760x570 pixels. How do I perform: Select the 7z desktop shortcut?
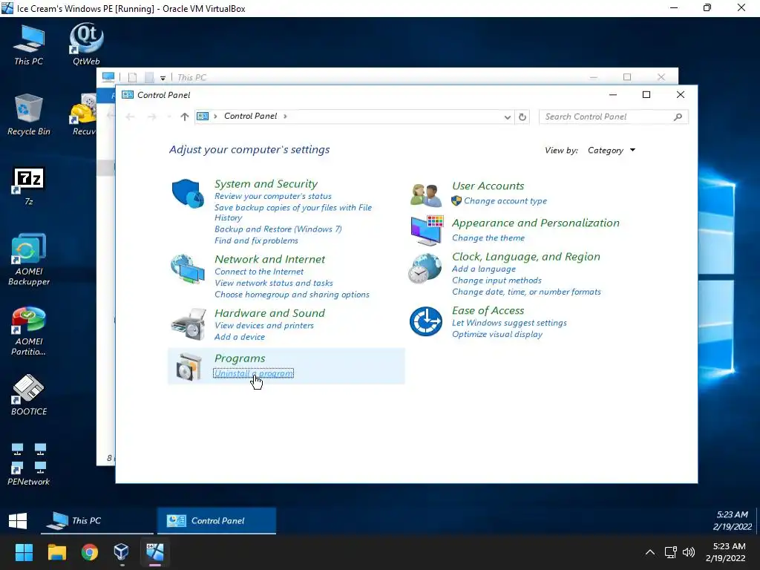pyautogui.click(x=29, y=186)
